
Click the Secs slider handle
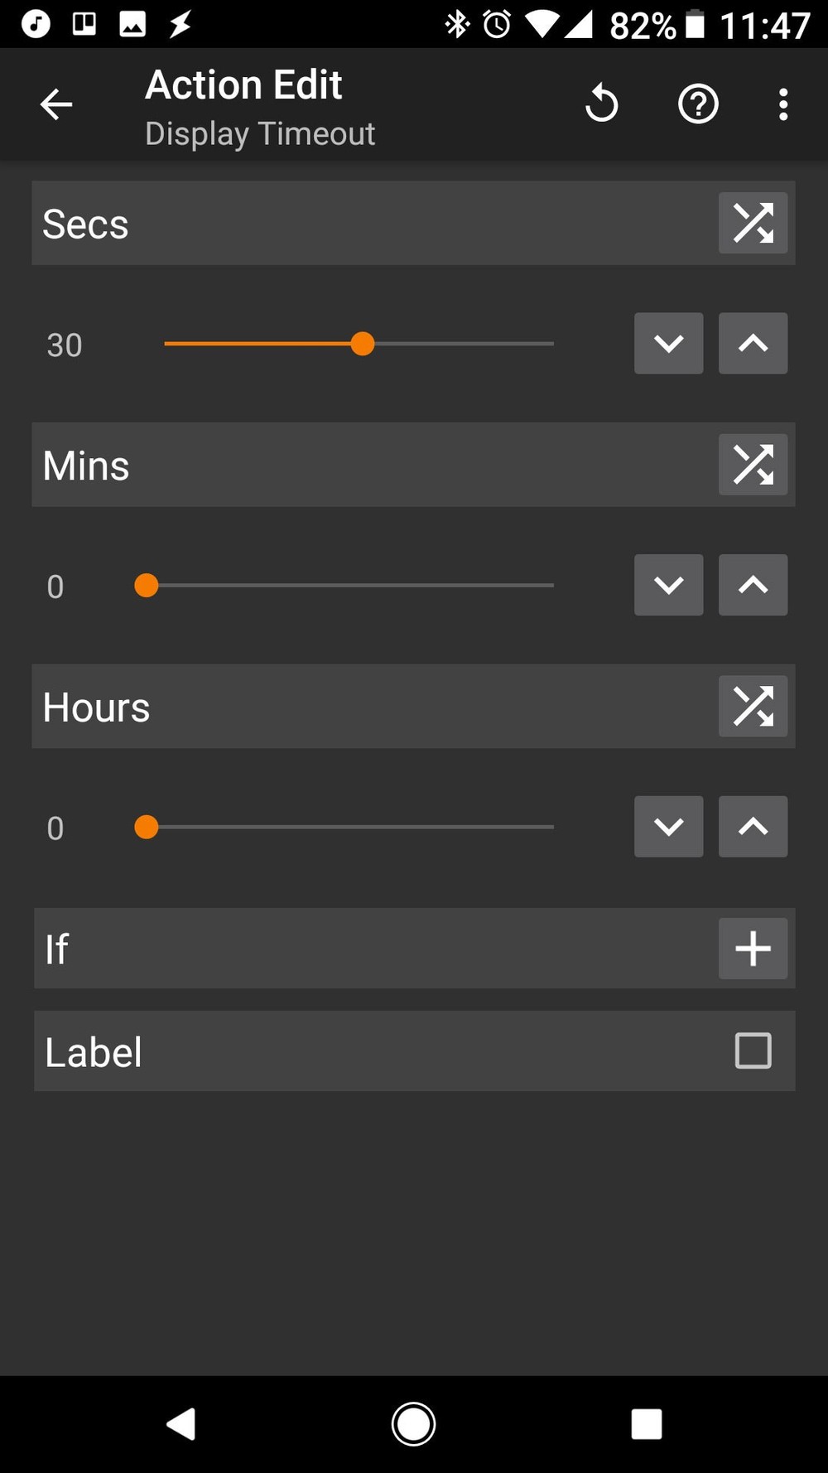(363, 343)
